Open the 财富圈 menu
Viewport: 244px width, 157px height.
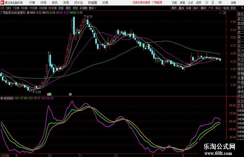92,3
